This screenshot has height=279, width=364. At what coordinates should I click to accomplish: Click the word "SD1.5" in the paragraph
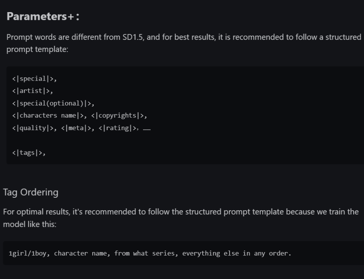[x=133, y=37]
